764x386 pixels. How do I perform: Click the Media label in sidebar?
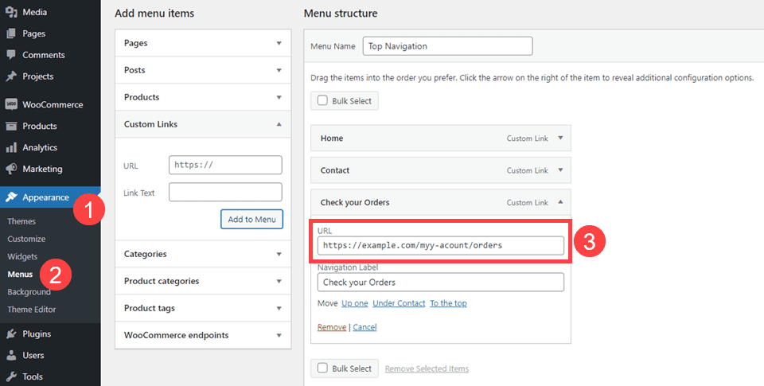(x=34, y=12)
